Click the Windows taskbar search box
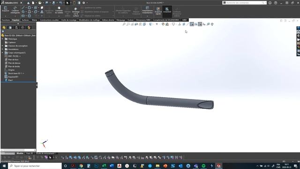The height and width of the screenshot is (169, 300). (x=35, y=166)
